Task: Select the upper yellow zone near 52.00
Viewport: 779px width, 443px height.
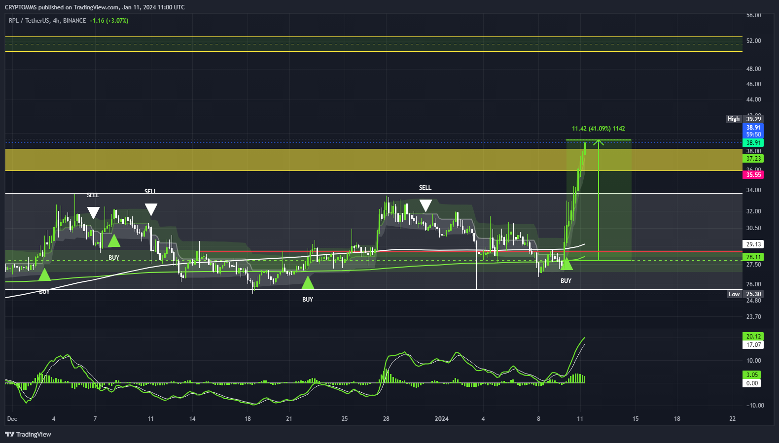Action: pyautogui.click(x=374, y=44)
